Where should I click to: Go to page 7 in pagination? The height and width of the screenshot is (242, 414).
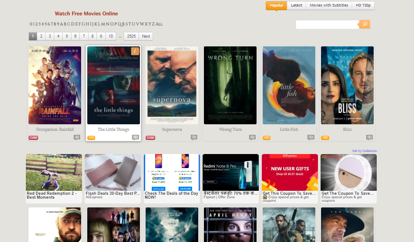click(84, 36)
